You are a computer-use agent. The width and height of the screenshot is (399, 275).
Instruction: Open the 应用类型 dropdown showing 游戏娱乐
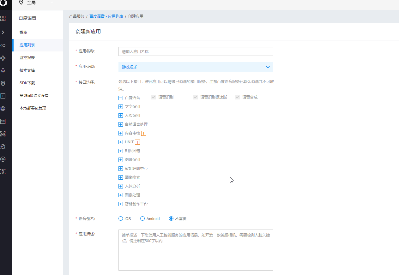pyautogui.click(x=196, y=67)
